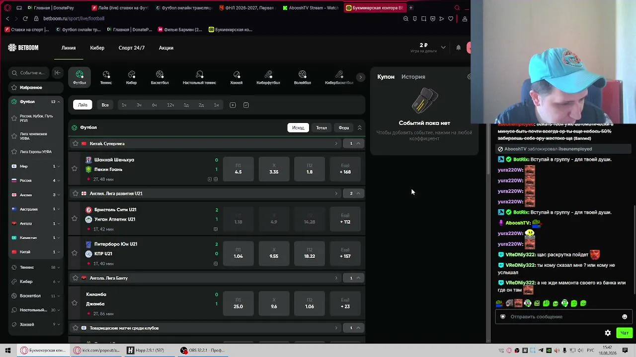The width and height of the screenshot is (636, 357).
Task: Favorite the Китай. Суперлига league
Action: pyautogui.click(x=76, y=144)
